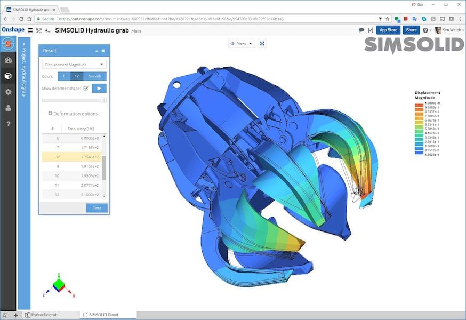Viewport: 466px width, 320px height.
Task: Expand the Deformation options section
Action: [x=50, y=113]
